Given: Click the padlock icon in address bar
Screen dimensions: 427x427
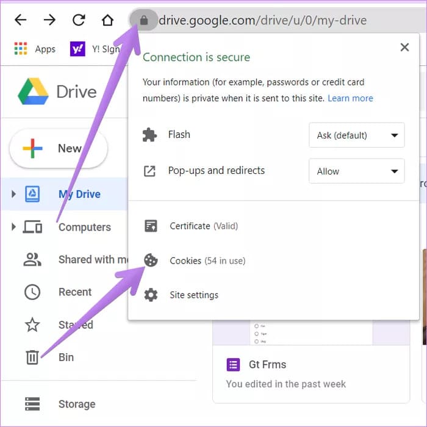Looking at the screenshot, I should (144, 21).
